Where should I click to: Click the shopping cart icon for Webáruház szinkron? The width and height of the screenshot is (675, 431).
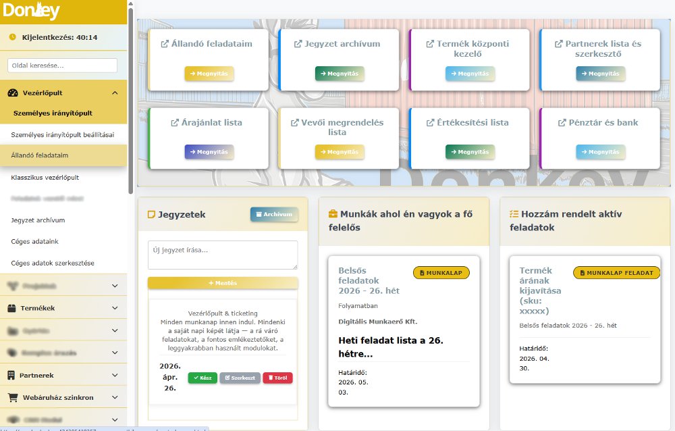coord(13,397)
